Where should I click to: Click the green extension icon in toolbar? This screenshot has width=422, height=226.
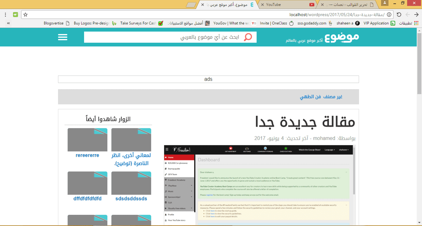[x=15, y=15]
